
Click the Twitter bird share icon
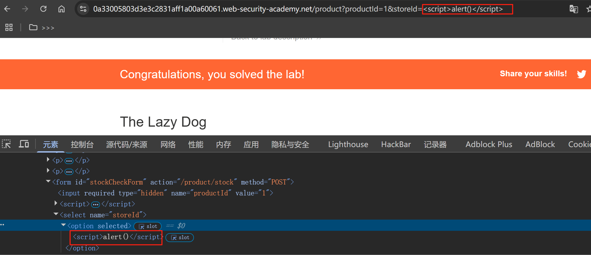click(x=581, y=74)
